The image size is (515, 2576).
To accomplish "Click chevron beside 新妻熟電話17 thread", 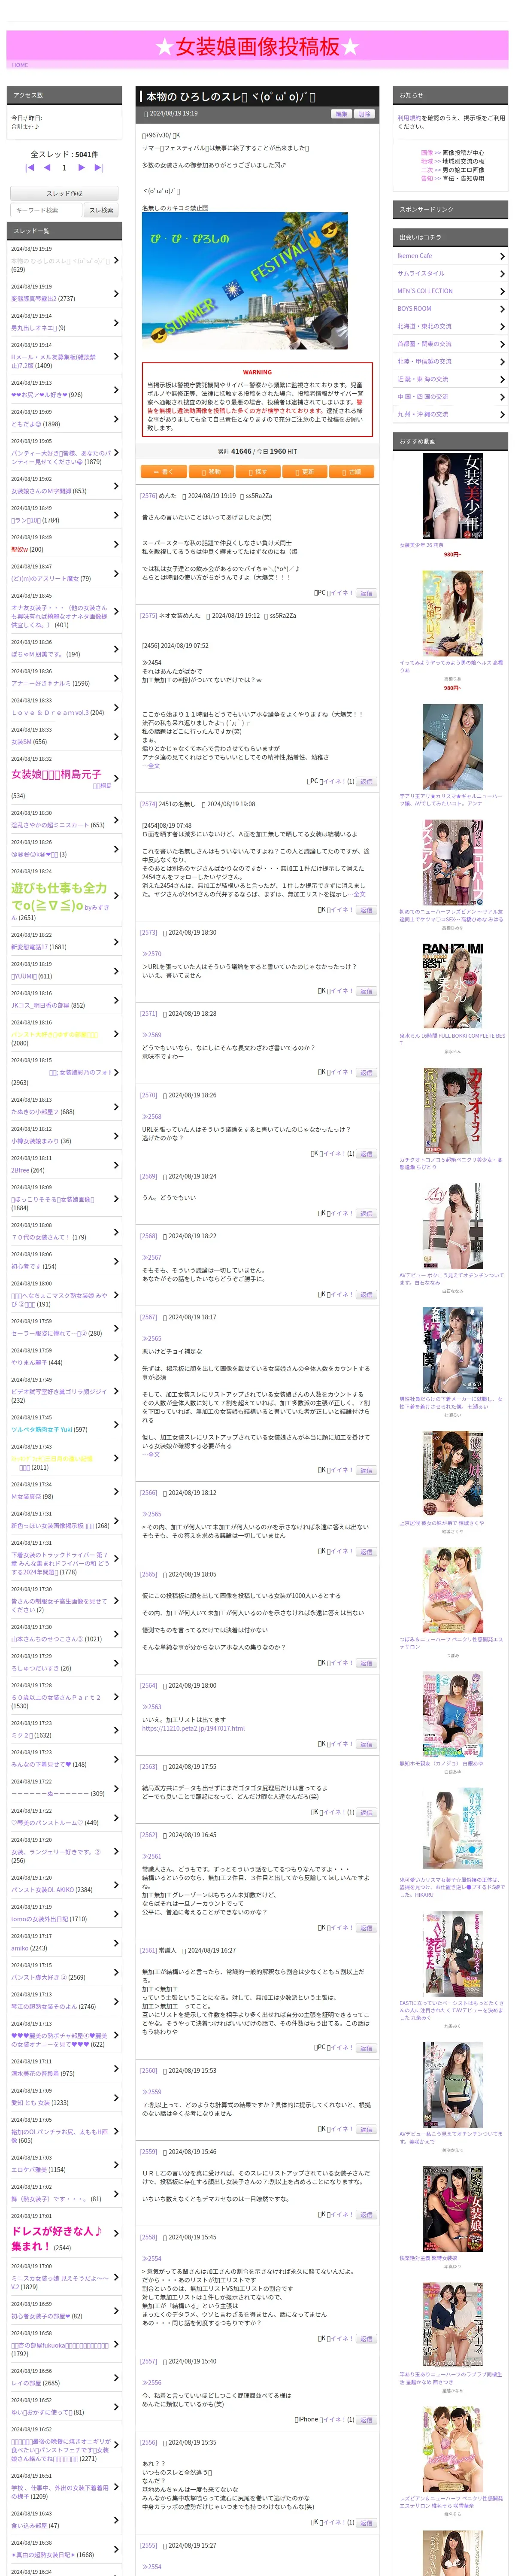I will click(116, 942).
